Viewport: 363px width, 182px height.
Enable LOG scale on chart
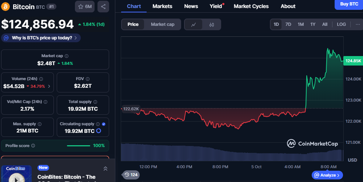coord(341,24)
